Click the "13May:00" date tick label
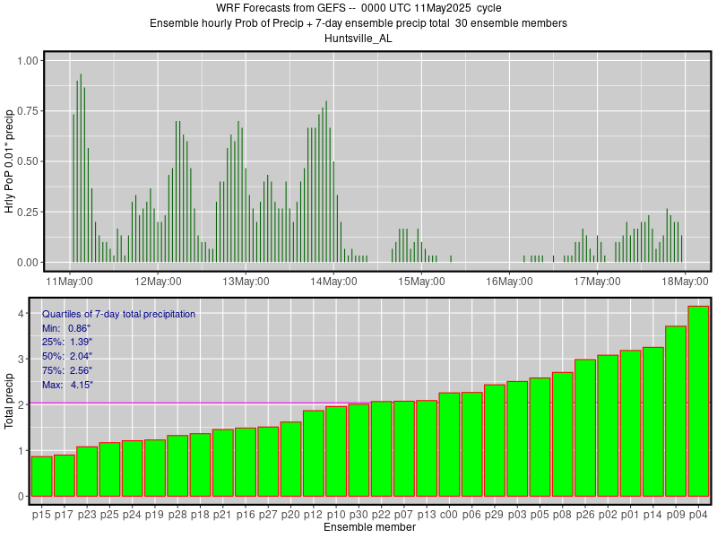Image resolution: width=717 pixels, height=538 pixels. coord(246,281)
